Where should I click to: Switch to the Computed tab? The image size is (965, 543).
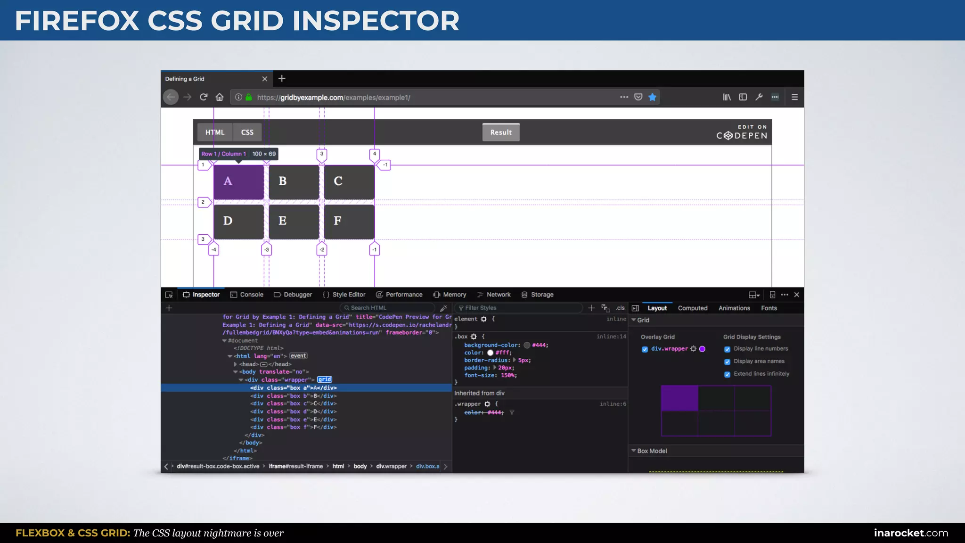click(692, 308)
